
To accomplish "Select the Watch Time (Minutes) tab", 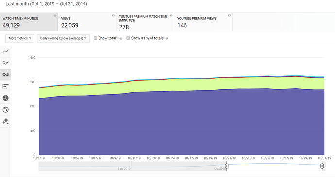I will (29, 22).
